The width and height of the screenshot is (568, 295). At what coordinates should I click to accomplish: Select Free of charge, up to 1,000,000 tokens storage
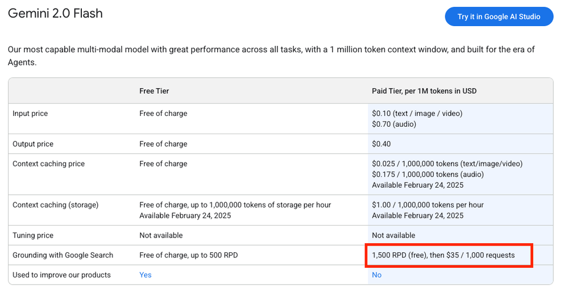point(235,205)
